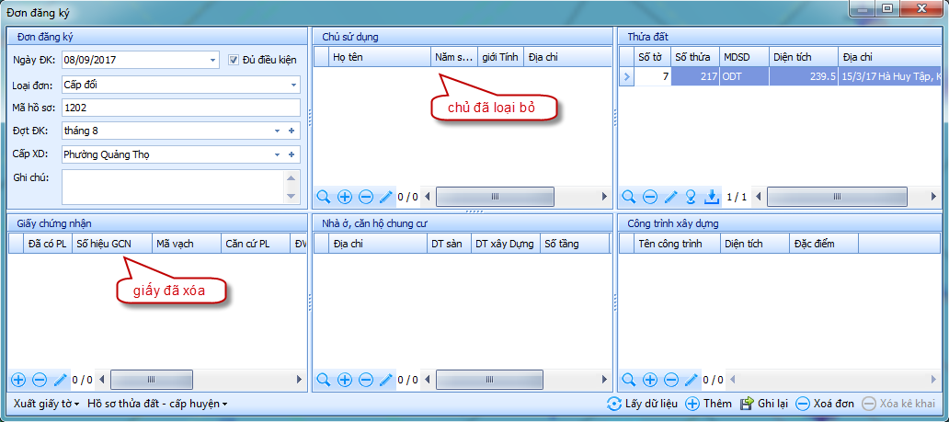Viewport: 949px width, 422px height.
Task: Click the plus icon beside Đợt ĐK field
Action: (292, 131)
